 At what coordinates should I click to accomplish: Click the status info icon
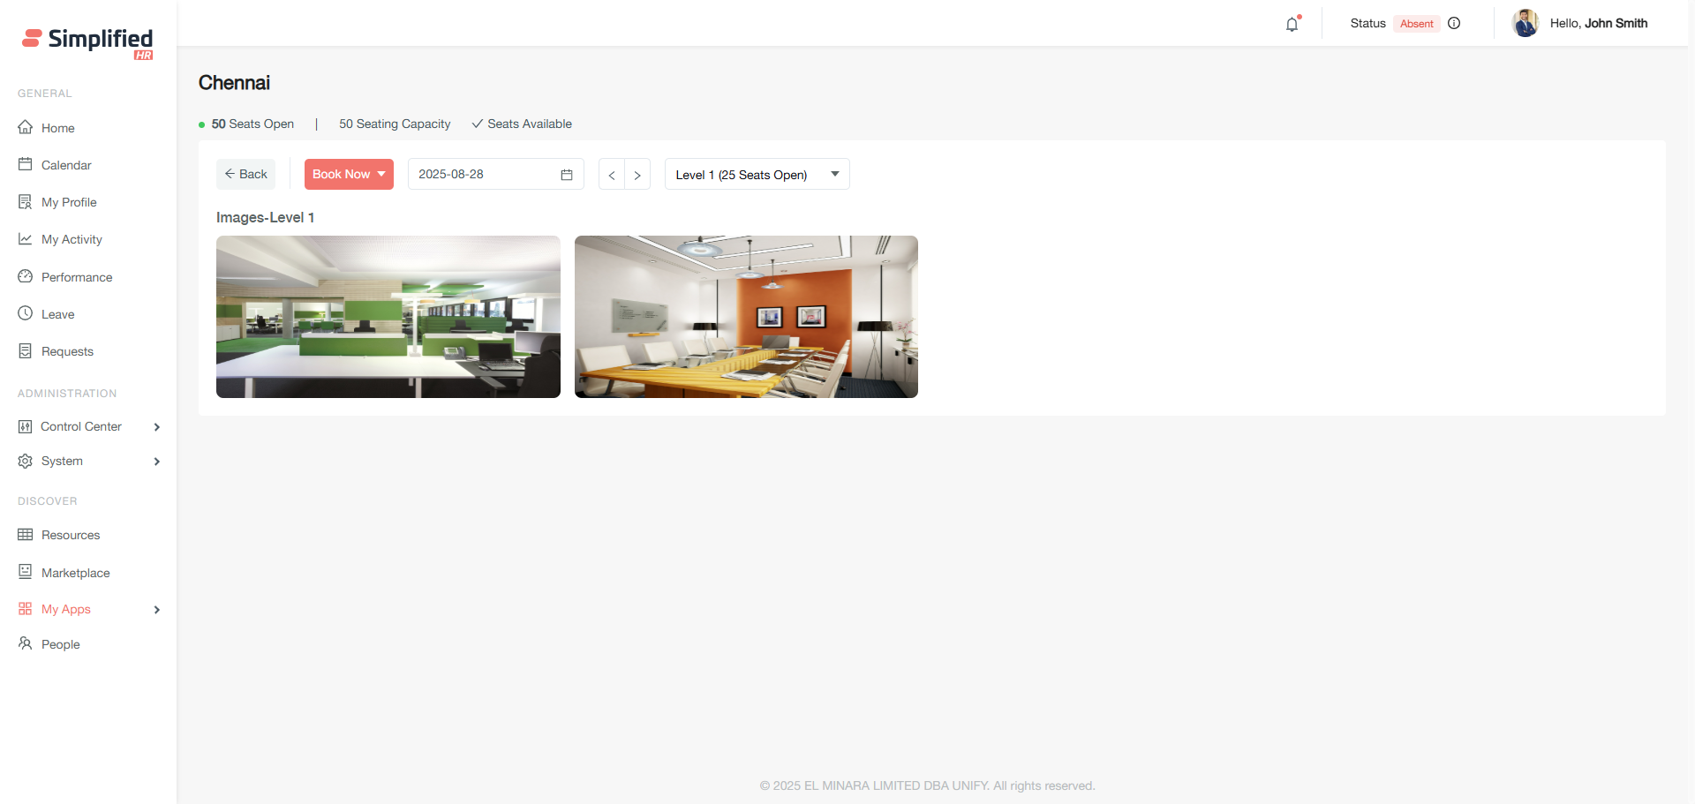click(x=1454, y=24)
